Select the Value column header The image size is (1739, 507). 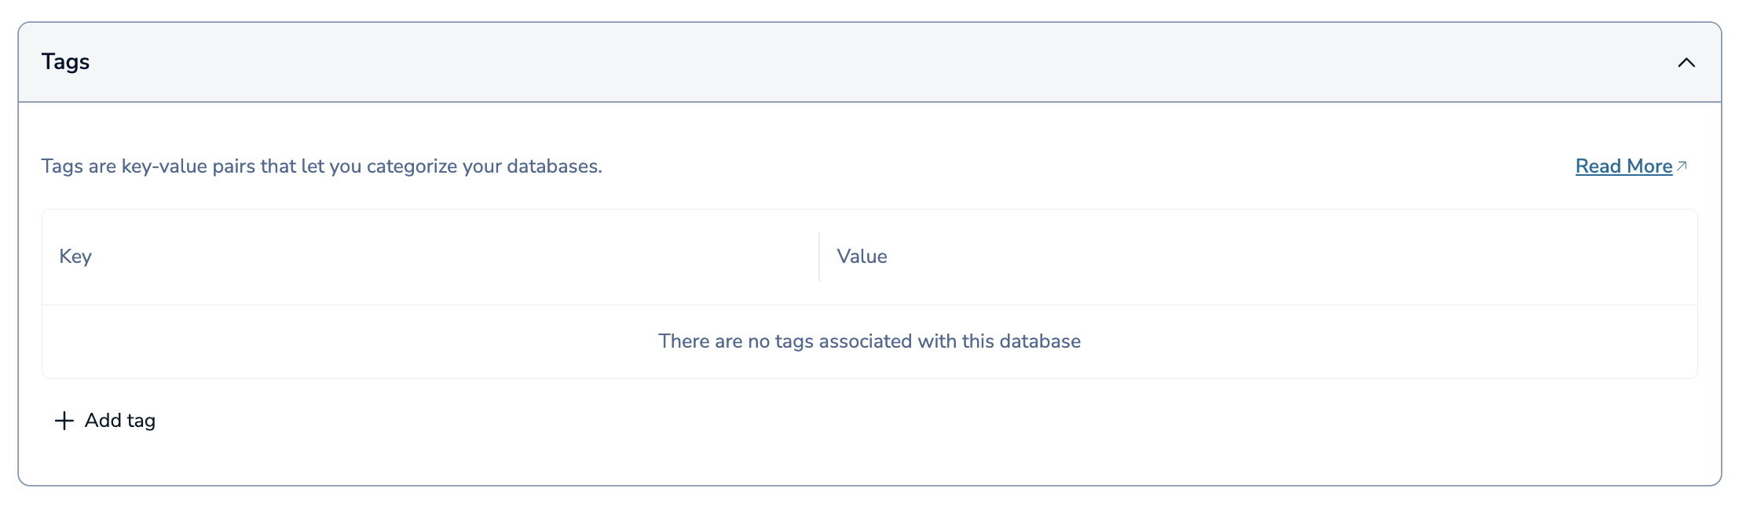tap(862, 257)
